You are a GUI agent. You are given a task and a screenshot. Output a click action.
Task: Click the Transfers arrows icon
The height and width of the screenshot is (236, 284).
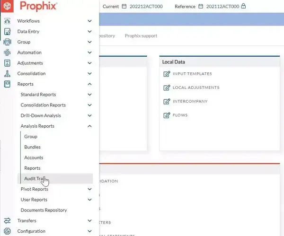7,220
